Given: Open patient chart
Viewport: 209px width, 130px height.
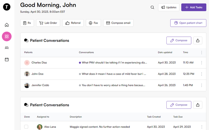Looking at the screenshot, I should pos(188,23).
